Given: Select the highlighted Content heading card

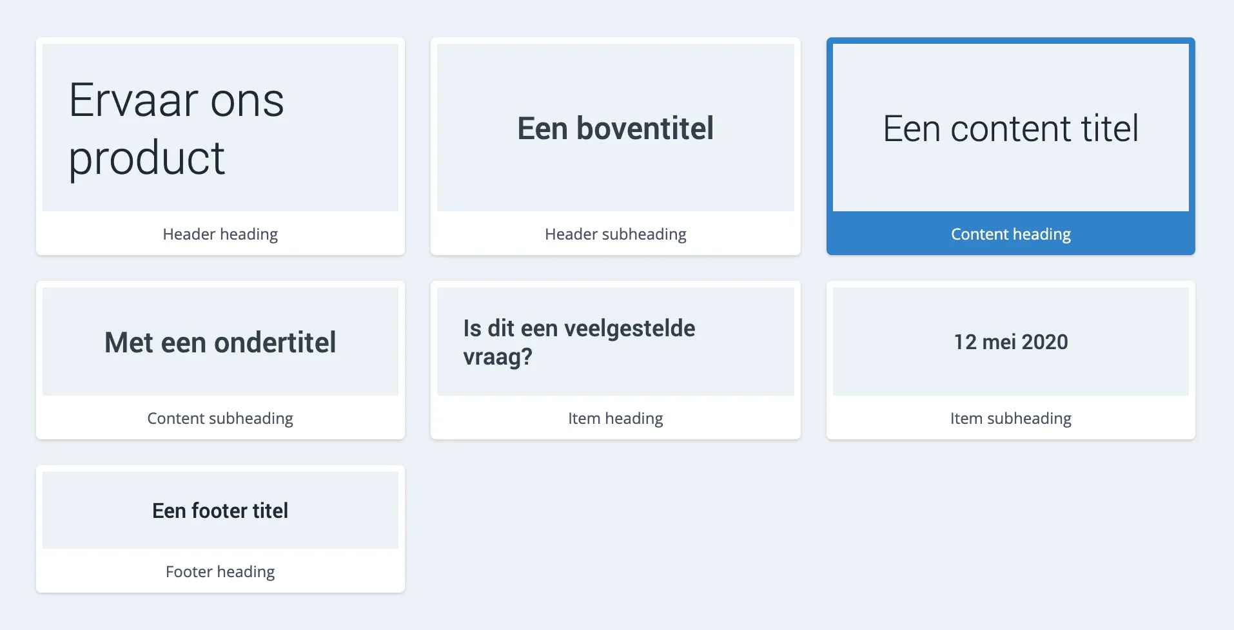Looking at the screenshot, I should point(1010,147).
